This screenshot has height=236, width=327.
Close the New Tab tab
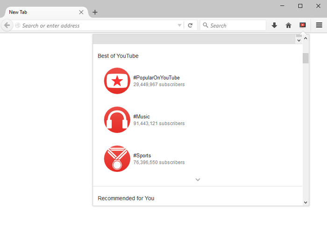click(81, 12)
